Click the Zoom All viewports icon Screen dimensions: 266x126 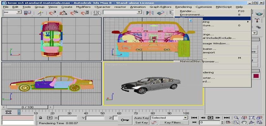[x=244, y=118]
